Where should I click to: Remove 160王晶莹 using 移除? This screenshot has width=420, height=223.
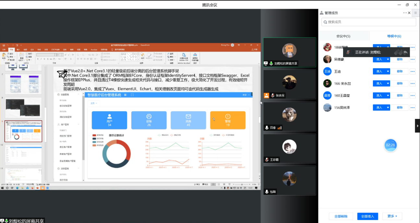tap(400, 96)
